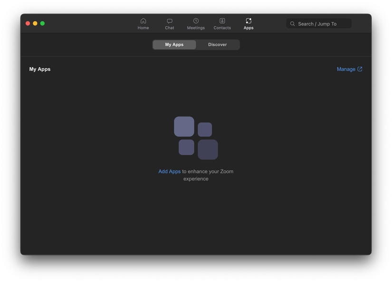Select the My Apps tab
The width and height of the screenshot is (392, 282).
click(174, 44)
